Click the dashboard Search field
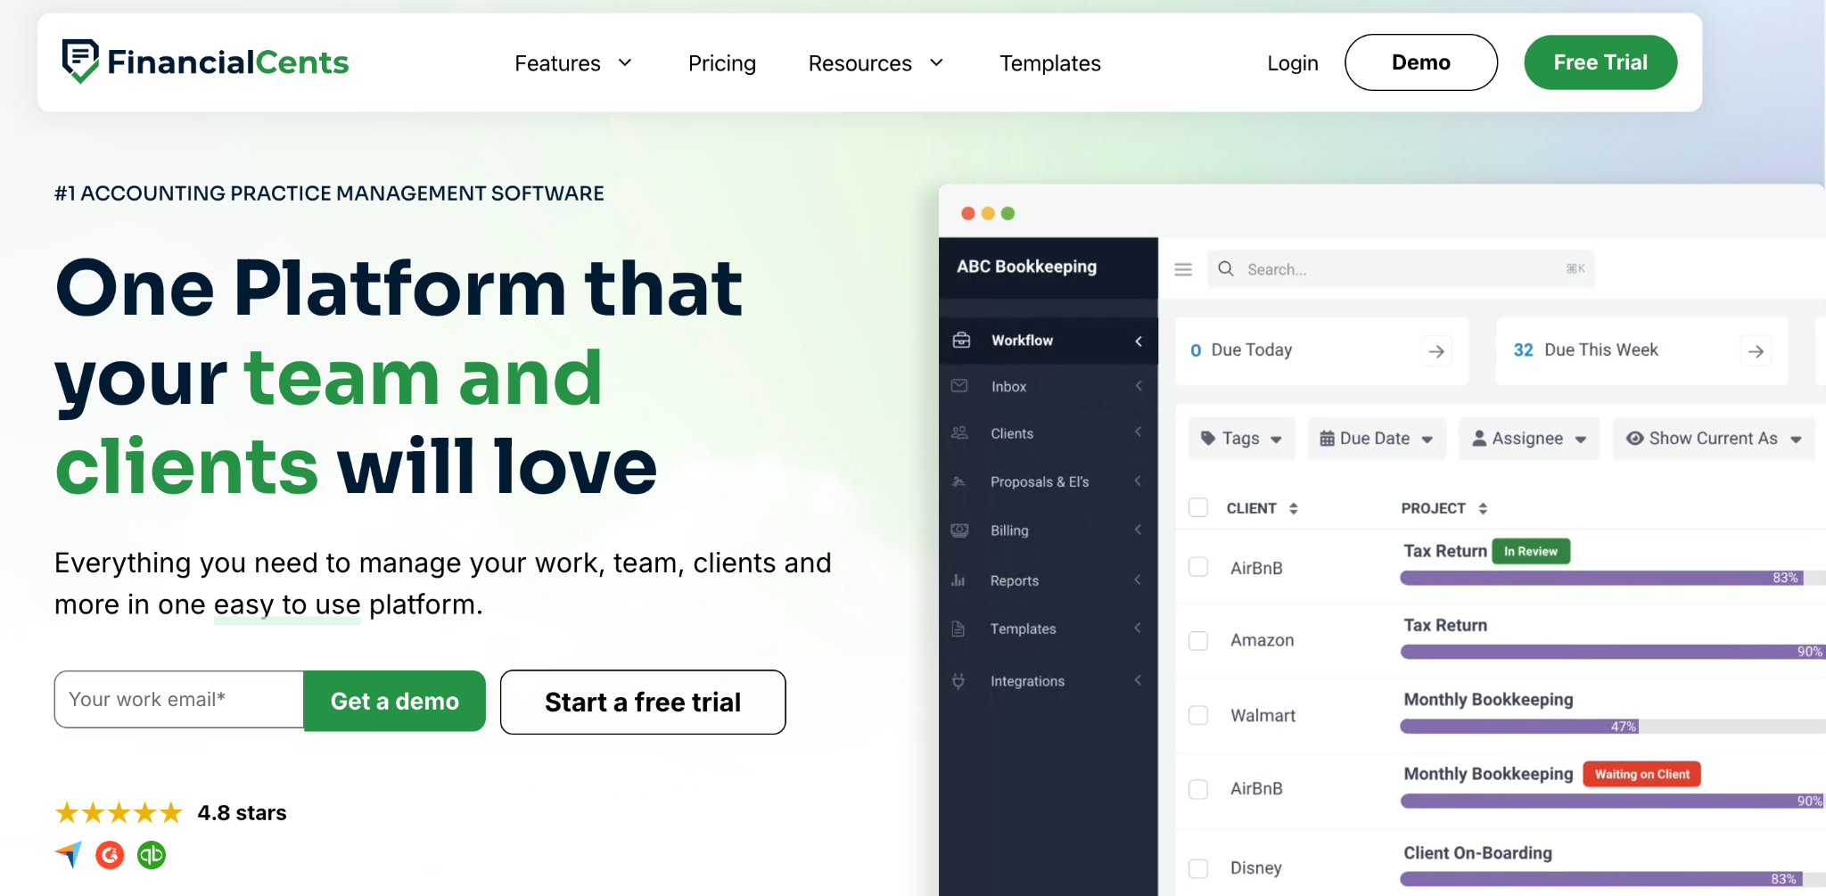The image size is (1826, 896). click(x=1401, y=269)
